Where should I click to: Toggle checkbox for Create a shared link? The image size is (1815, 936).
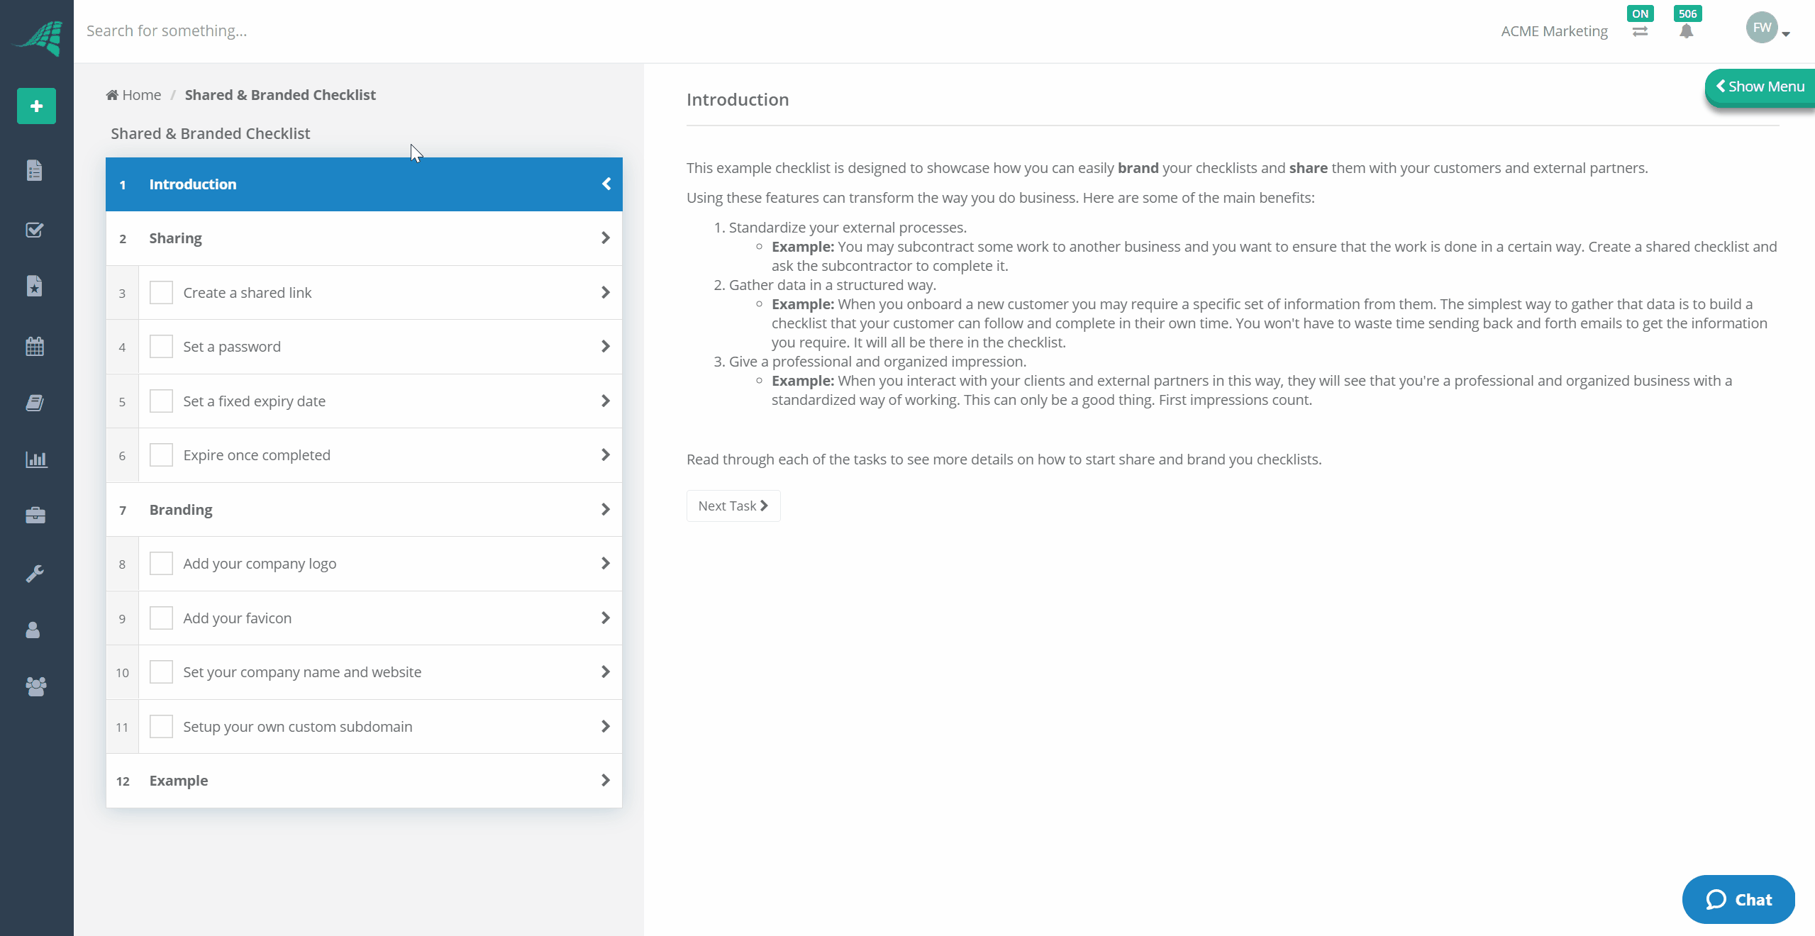coord(160,291)
